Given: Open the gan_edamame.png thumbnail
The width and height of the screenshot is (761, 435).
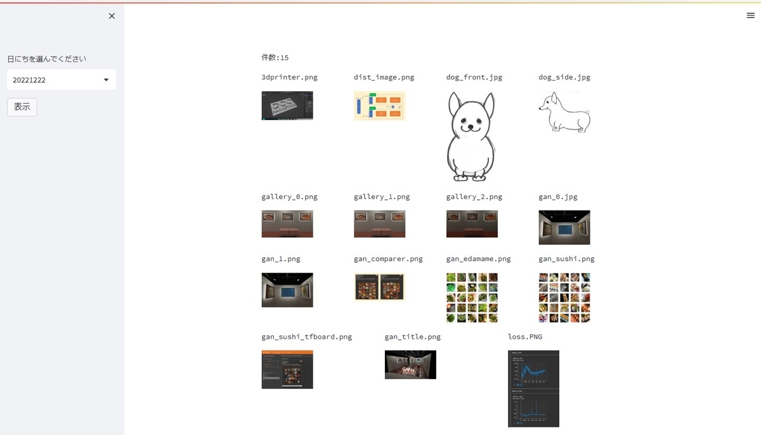Looking at the screenshot, I should tap(471, 297).
